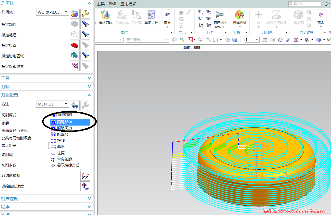Open 进给率和速度 feeds and speeds icon
Screen dimensions: 331x215
pos(85,186)
